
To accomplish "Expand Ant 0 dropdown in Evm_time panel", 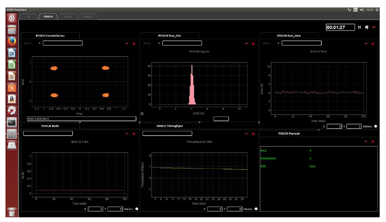I will 278,43.
